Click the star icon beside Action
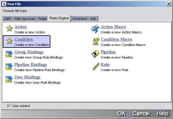173x119 pixels. tap(10, 28)
